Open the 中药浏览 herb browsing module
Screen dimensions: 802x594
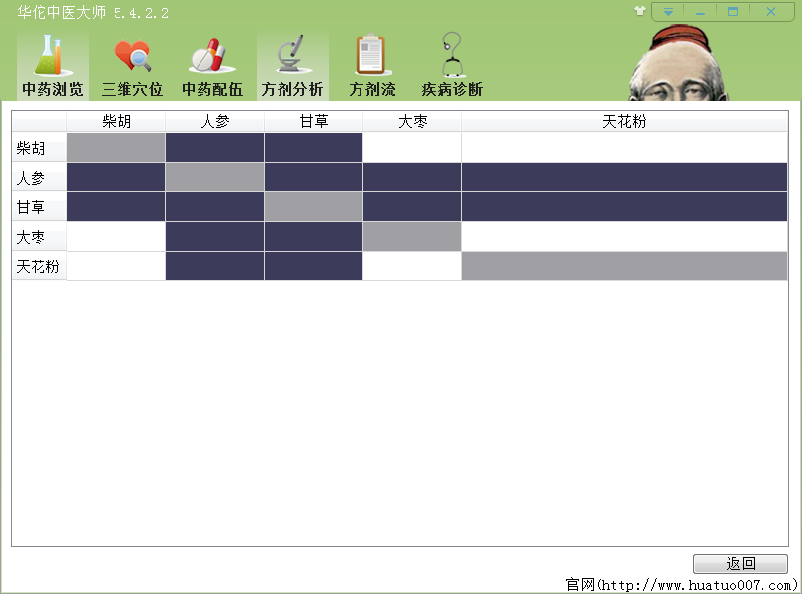[x=52, y=65]
